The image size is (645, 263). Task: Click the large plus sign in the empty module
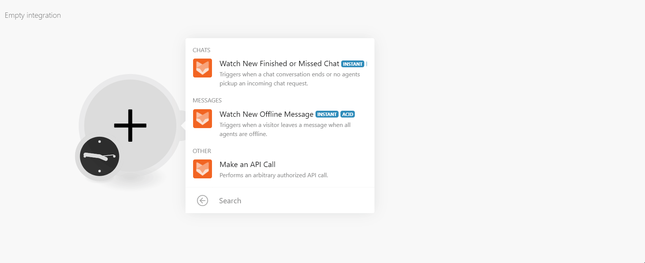pos(130,125)
